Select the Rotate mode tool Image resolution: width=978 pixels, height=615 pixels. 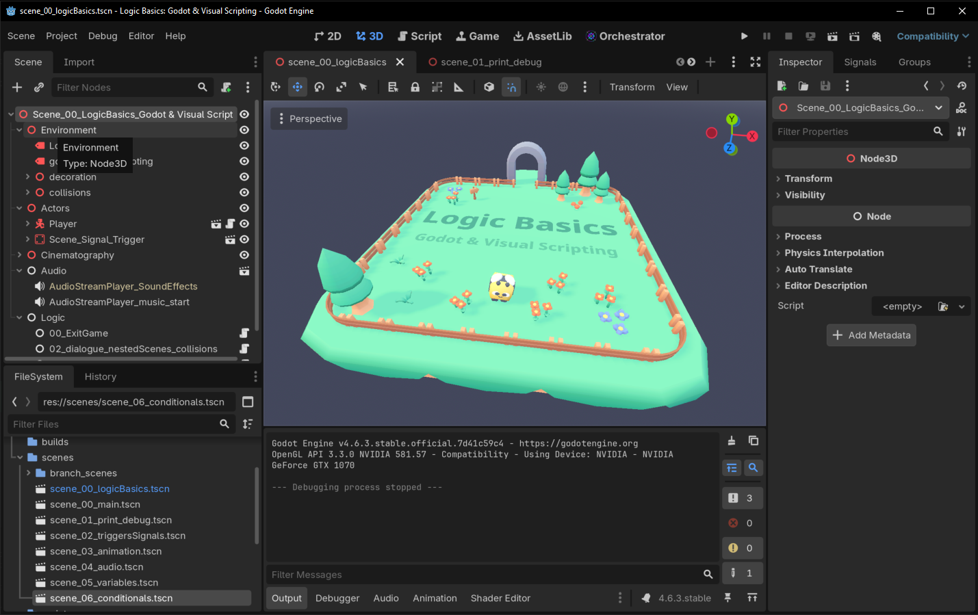pos(319,87)
